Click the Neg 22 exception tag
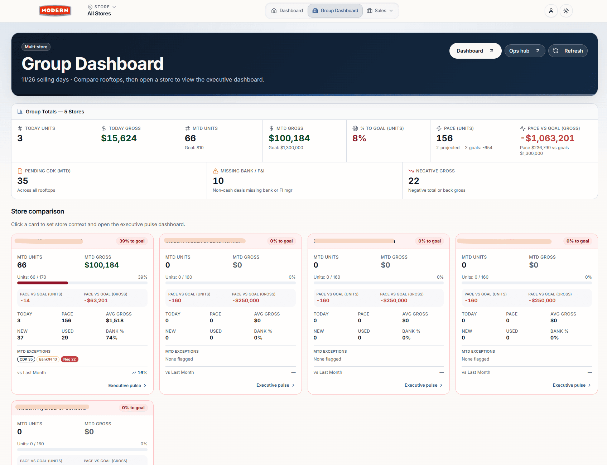The height and width of the screenshot is (465, 607). [x=69, y=359]
